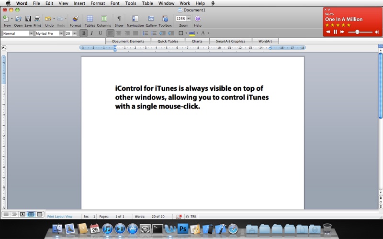Pause the song in iControl
This screenshot has width=383, height=239.
coord(335,32)
